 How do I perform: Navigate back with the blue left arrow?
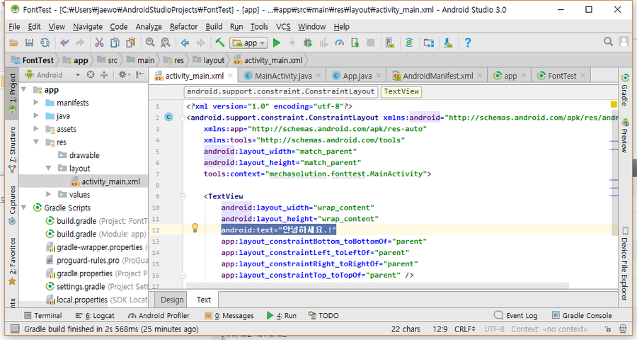(185, 42)
